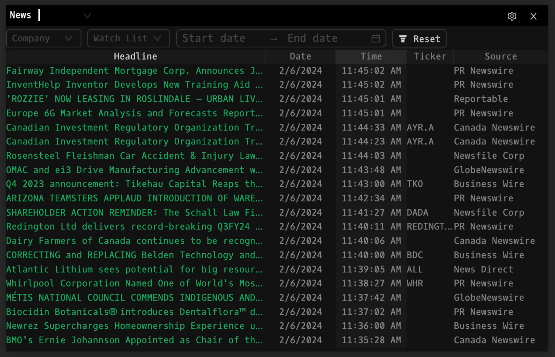
Task: Click the calendar icon in date range
Action: tap(375, 38)
